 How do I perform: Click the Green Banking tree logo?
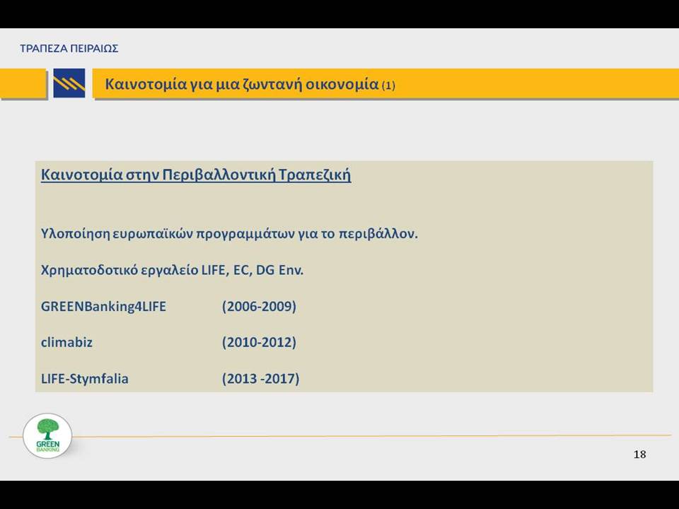point(47,435)
